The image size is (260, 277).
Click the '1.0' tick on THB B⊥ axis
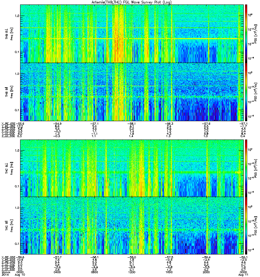coord(17,16)
